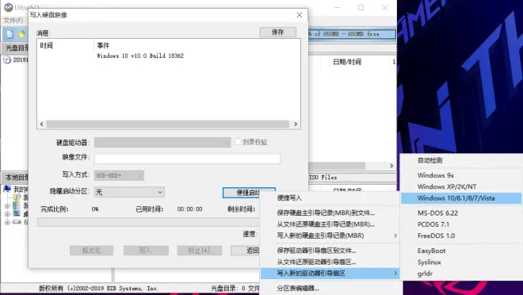The image size is (523, 295).
Task: Click the 时间 column header in messages
Action: pyautogui.click(x=47, y=45)
